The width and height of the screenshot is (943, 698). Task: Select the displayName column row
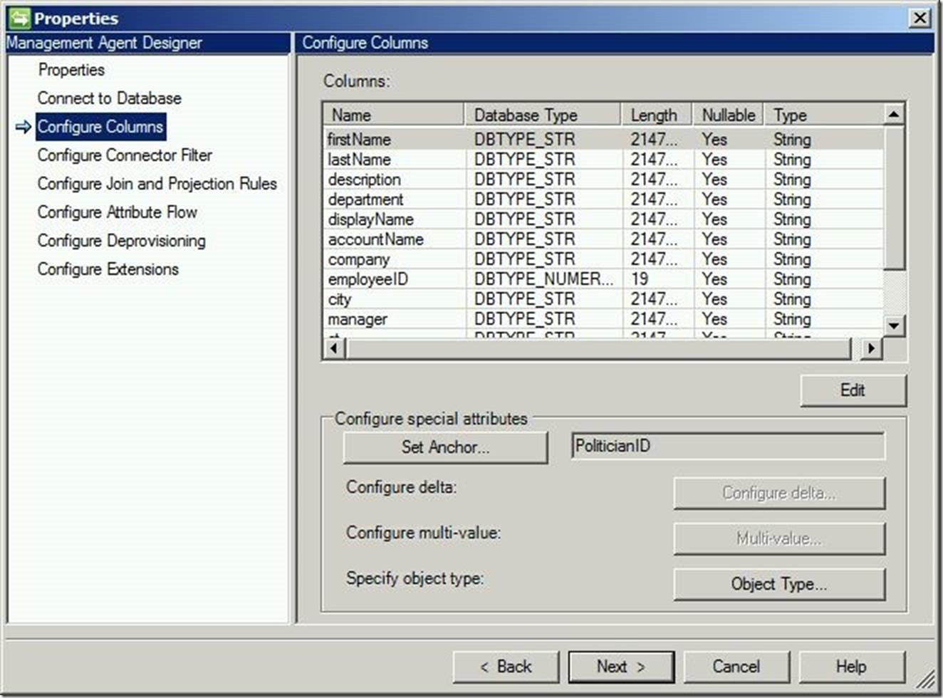coord(604,219)
